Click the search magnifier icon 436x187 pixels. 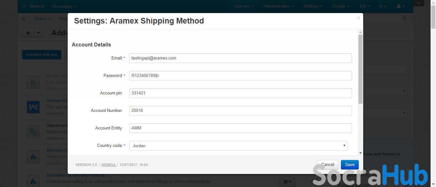tap(405, 18)
